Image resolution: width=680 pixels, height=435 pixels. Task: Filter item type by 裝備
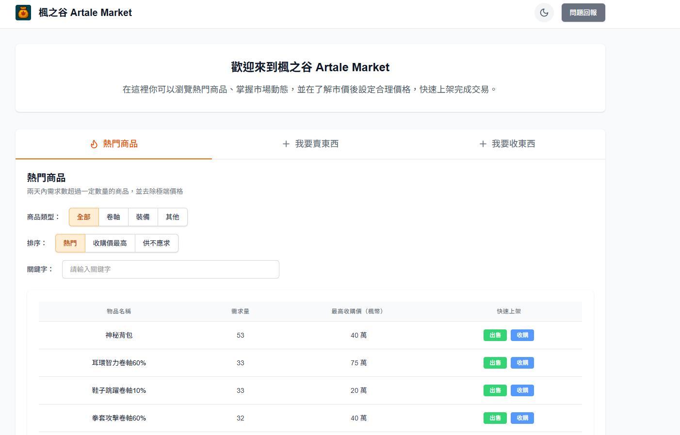[143, 217]
